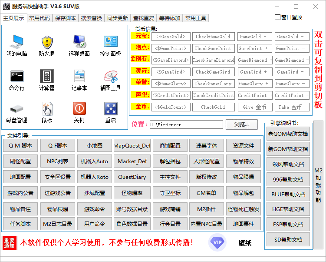Click the 浏览... browse button
Image resolution: width=326 pixels, height=262 pixels.
click(x=242, y=124)
